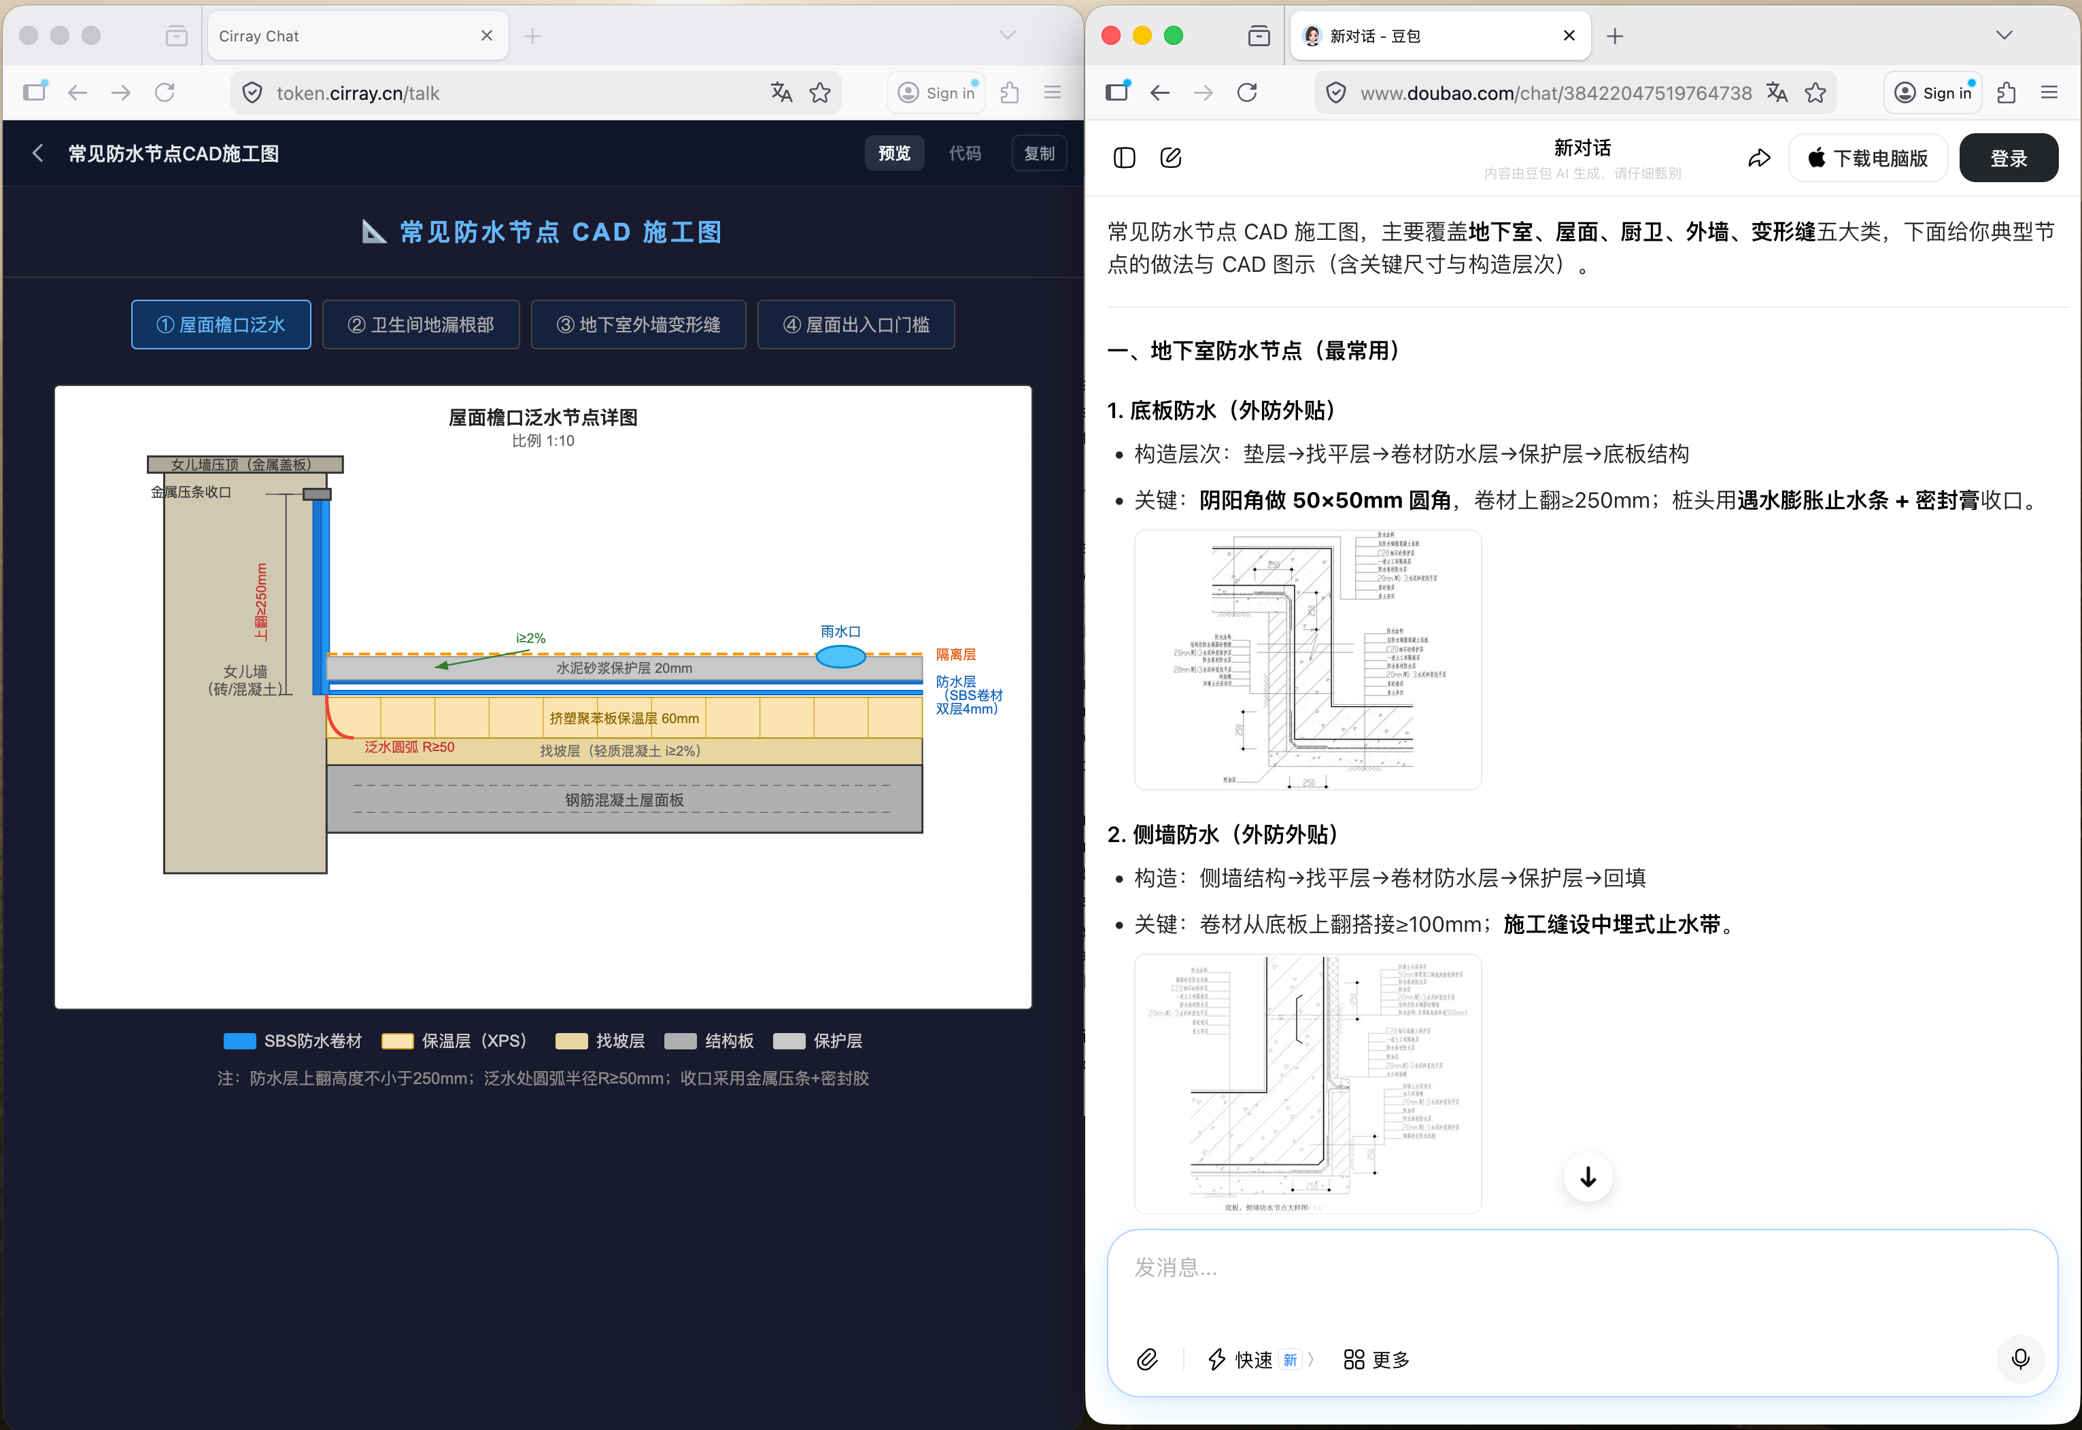Click shield icon in Cirray address bar
This screenshot has height=1430, width=2082.
click(x=253, y=92)
